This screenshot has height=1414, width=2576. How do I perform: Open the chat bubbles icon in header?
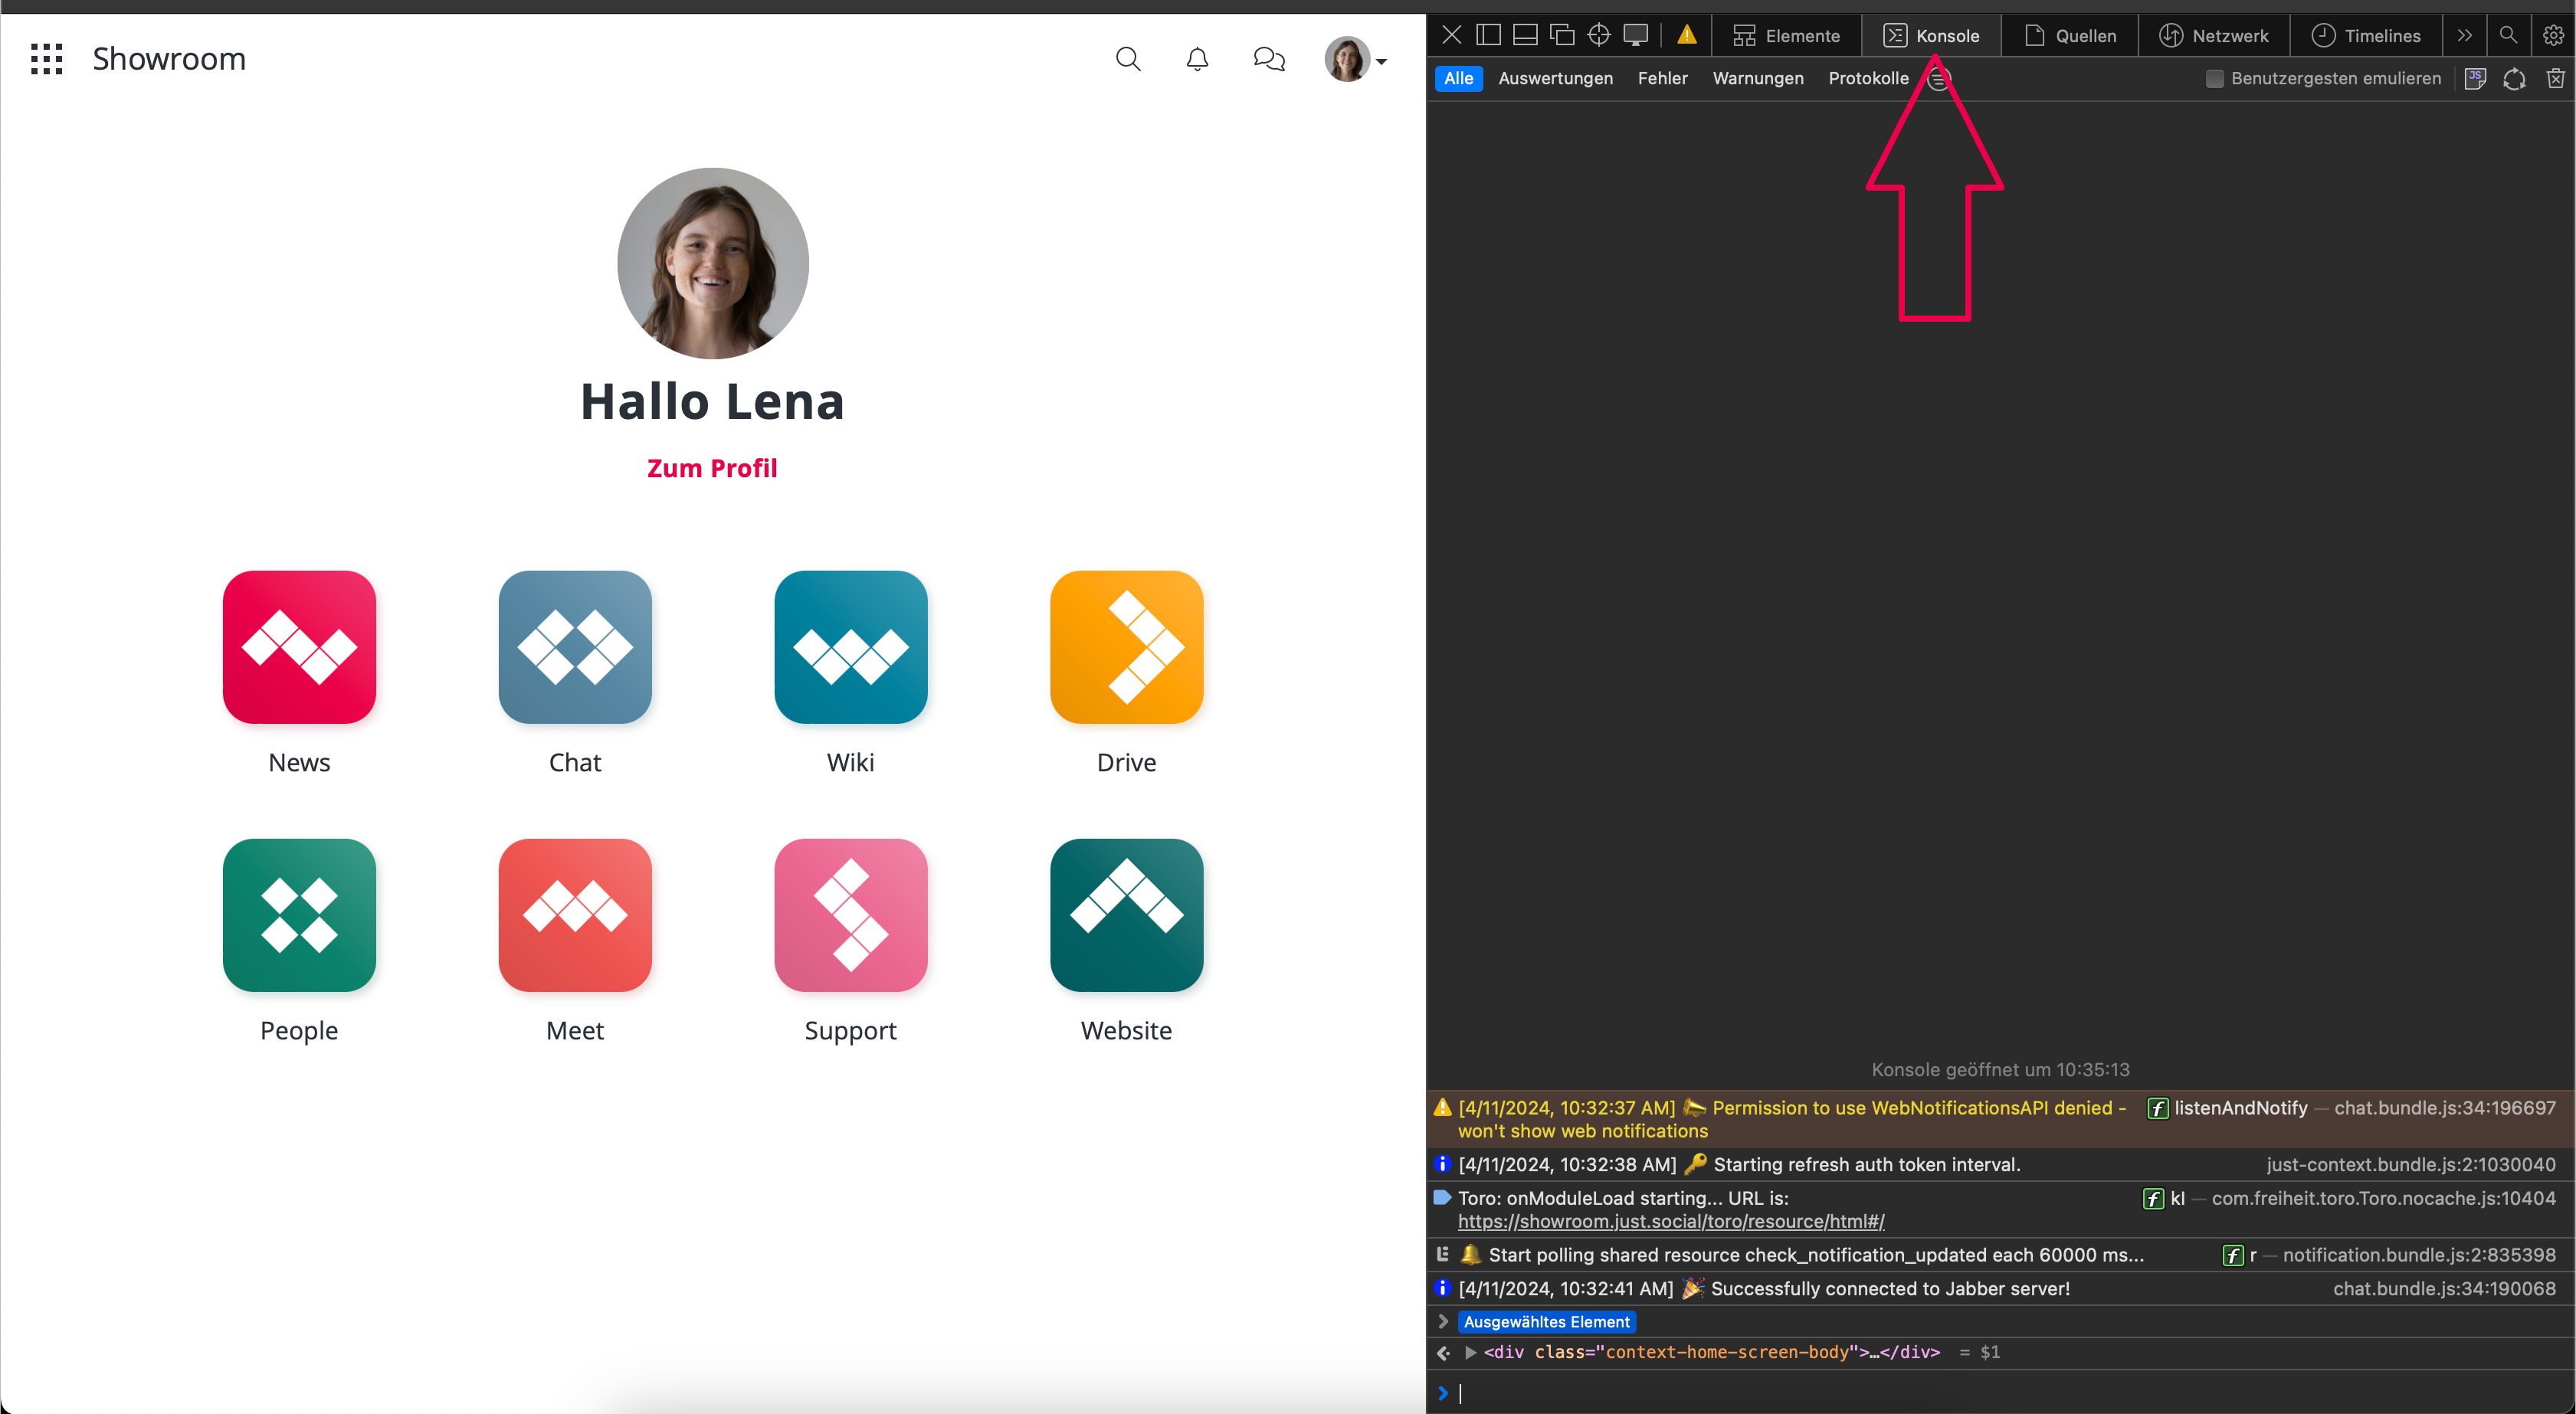click(1269, 59)
